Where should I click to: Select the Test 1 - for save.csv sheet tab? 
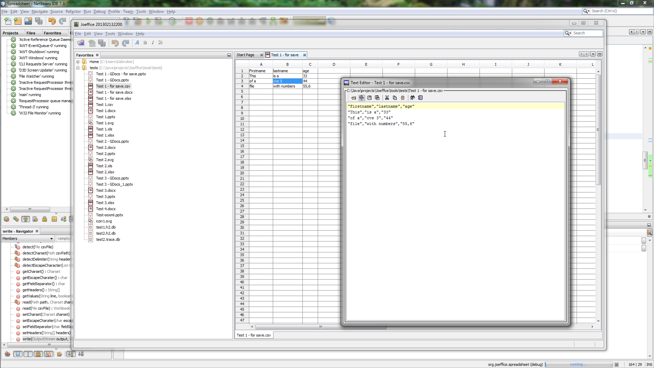tap(254, 335)
